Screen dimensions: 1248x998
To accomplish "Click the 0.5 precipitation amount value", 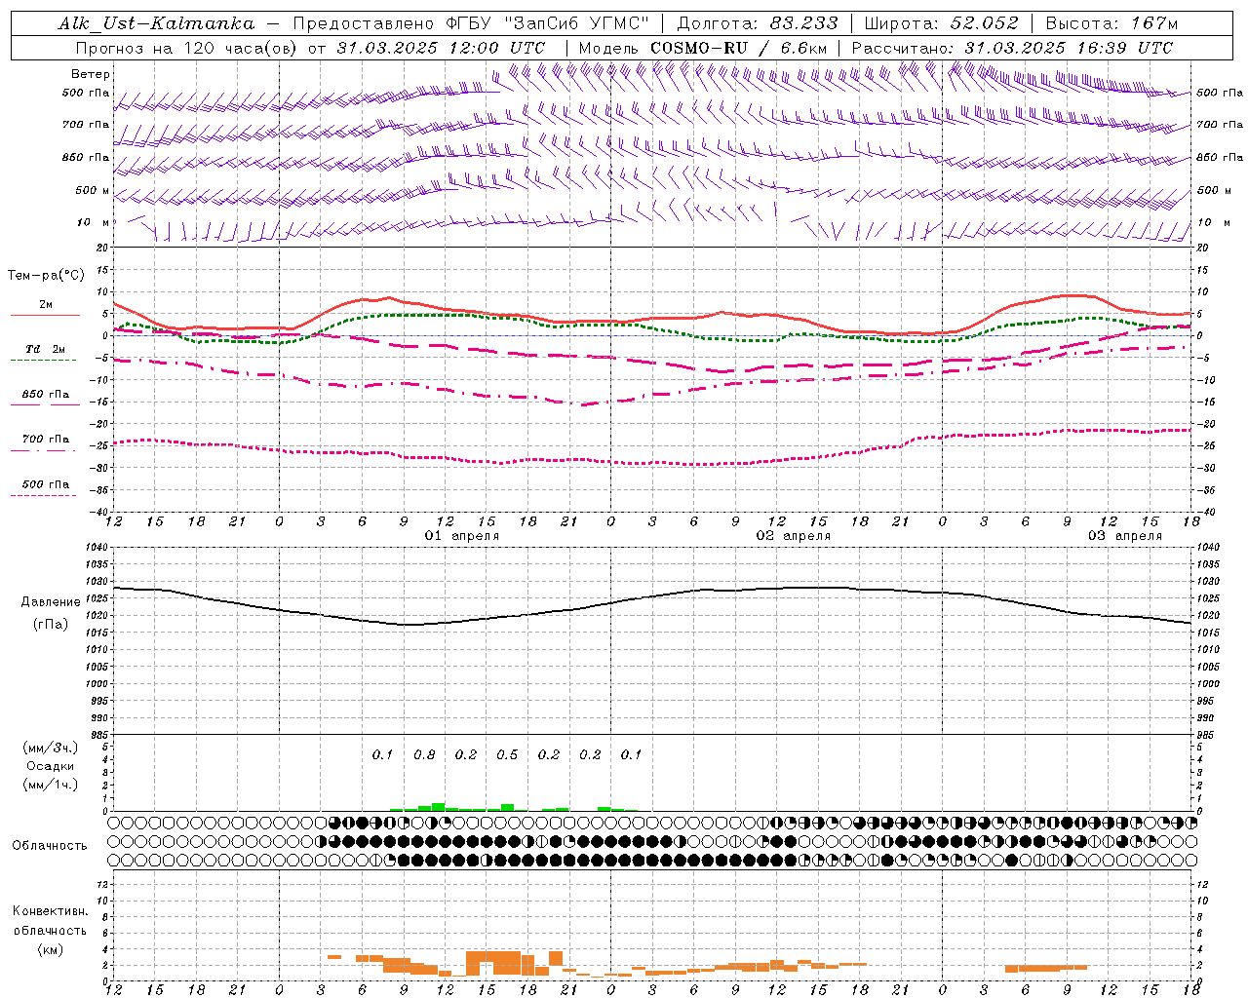I will coord(507,754).
